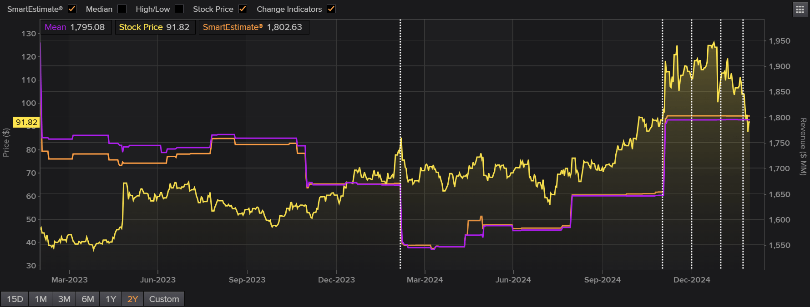
Task: Click the Jun-2023 axis label
Action: 158,280
